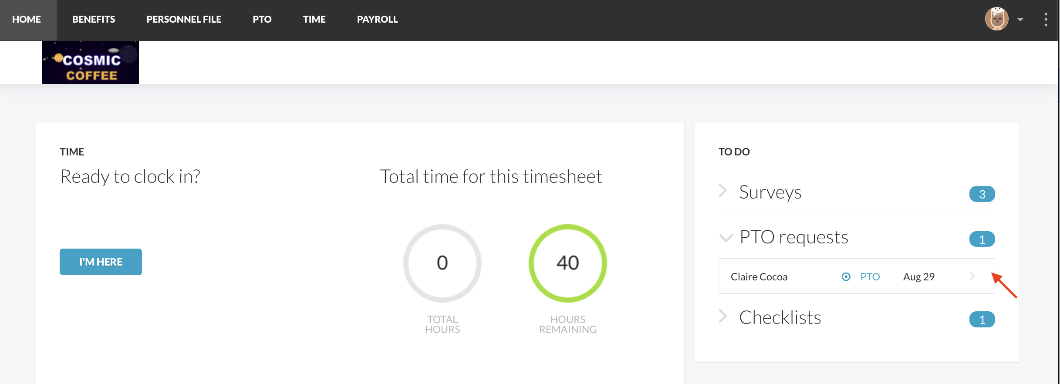Click the 0 total hours gauge
This screenshot has width=1060, height=384.
click(442, 263)
